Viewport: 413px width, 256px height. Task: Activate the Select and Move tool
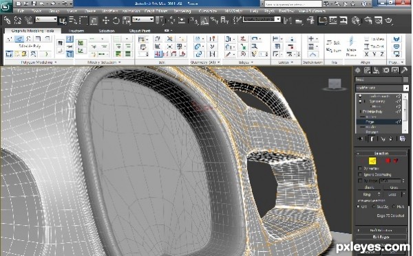[x=106, y=21]
